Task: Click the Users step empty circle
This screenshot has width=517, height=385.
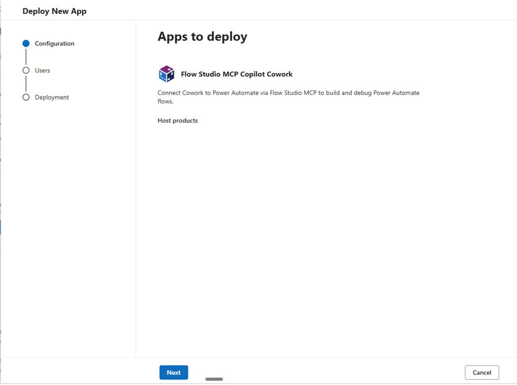Action: click(26, 70)
